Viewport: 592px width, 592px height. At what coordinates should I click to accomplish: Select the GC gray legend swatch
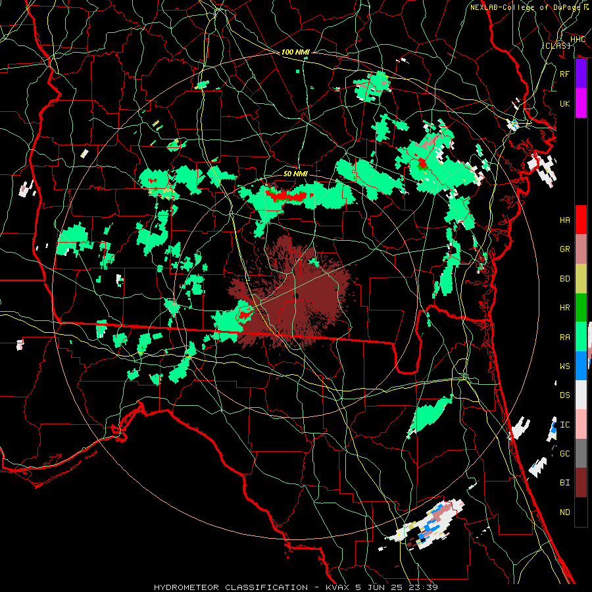coord(581,453)
